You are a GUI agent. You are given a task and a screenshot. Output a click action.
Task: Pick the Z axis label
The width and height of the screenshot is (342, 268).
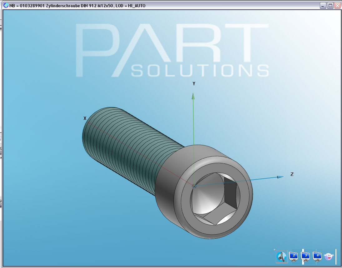(x=292, y=174)
